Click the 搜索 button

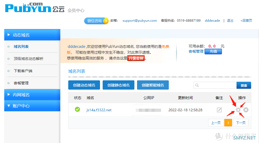tap(244, 85)
